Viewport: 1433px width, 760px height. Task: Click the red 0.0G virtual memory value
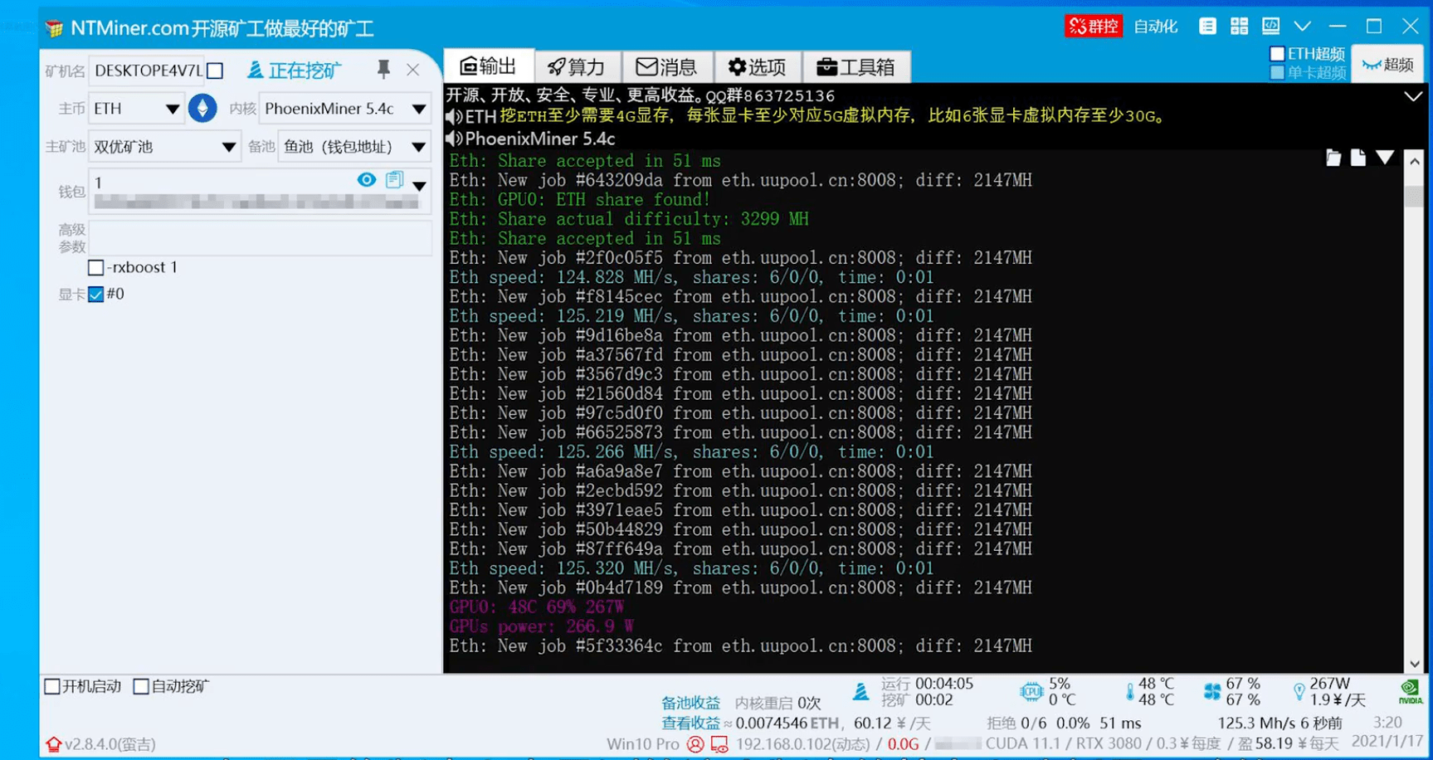pos(904,744)
